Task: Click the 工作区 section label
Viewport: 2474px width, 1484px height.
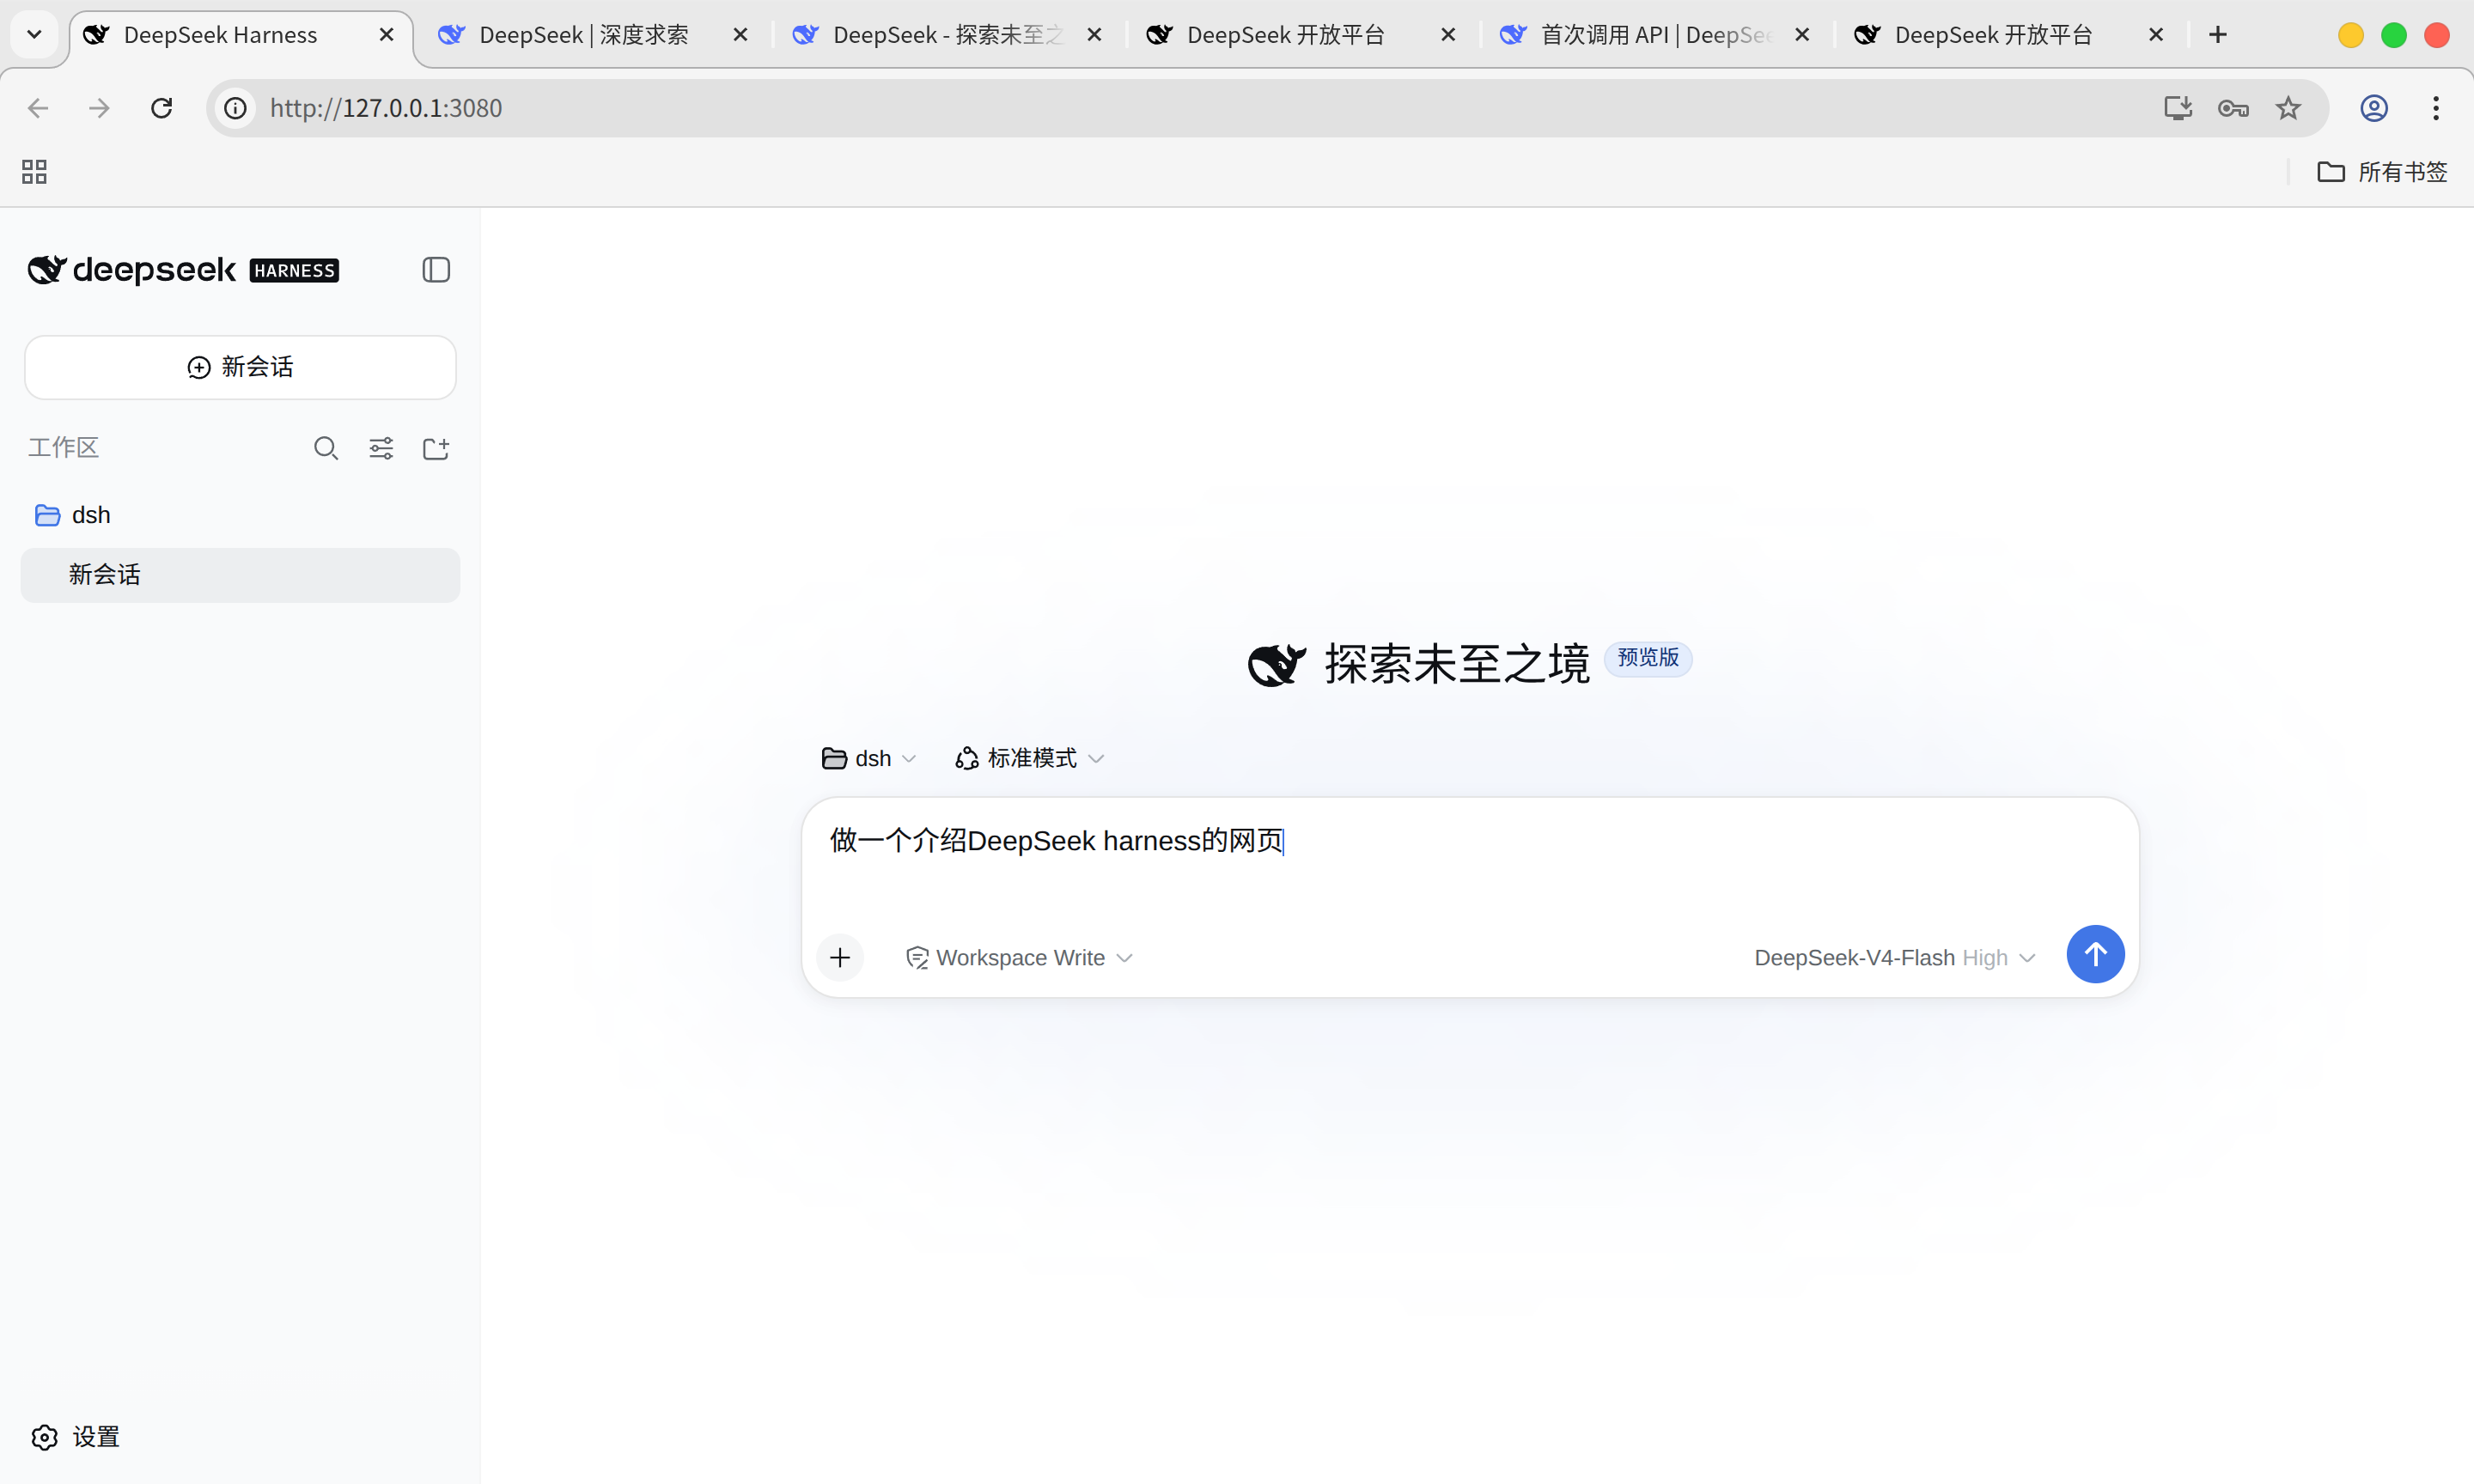Action: [x=63, y=448]
